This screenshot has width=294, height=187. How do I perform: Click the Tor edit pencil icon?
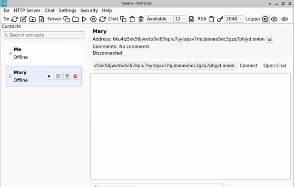[23, 19]
